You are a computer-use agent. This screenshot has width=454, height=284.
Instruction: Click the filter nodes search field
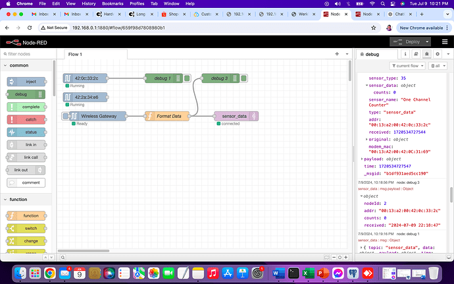30,54
